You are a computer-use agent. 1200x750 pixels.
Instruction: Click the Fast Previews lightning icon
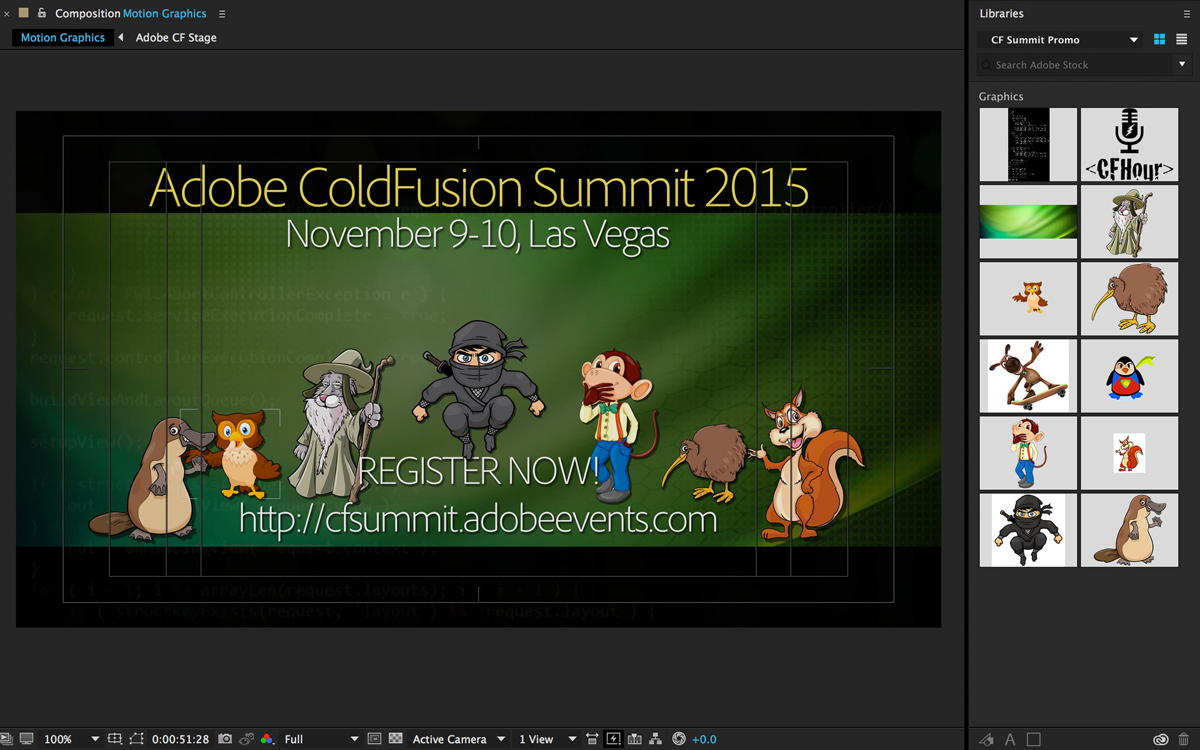[613, 739]
